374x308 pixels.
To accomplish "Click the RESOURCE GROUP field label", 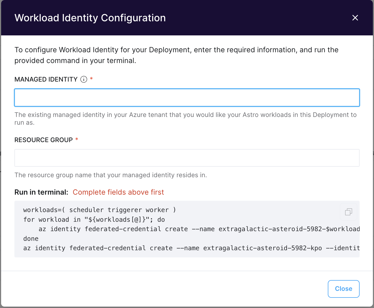I will coord(43,140).
